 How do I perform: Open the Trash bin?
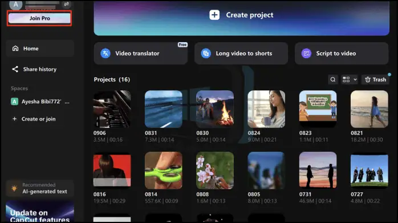click(375, 80)
